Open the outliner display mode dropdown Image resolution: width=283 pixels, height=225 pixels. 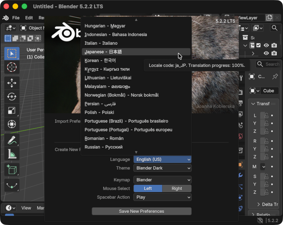click(244, 28)
